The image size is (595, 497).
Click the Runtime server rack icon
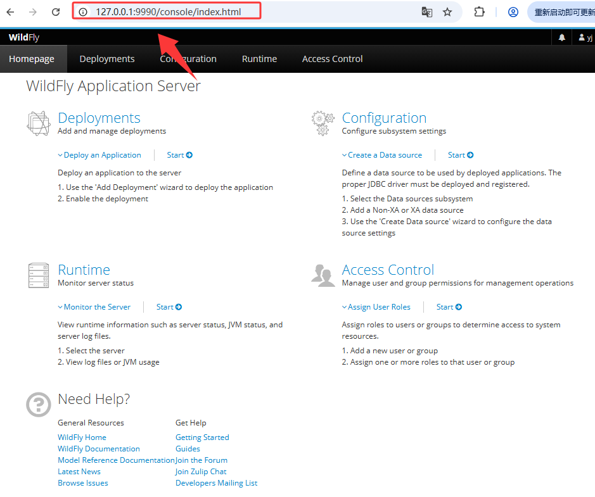click(38, 275)
